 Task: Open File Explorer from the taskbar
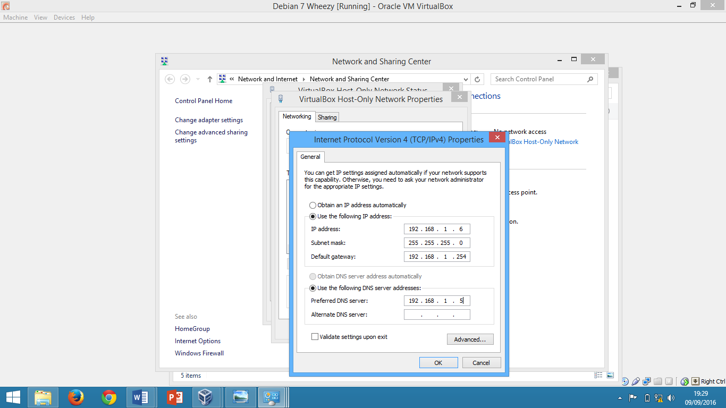coord(43,397)
